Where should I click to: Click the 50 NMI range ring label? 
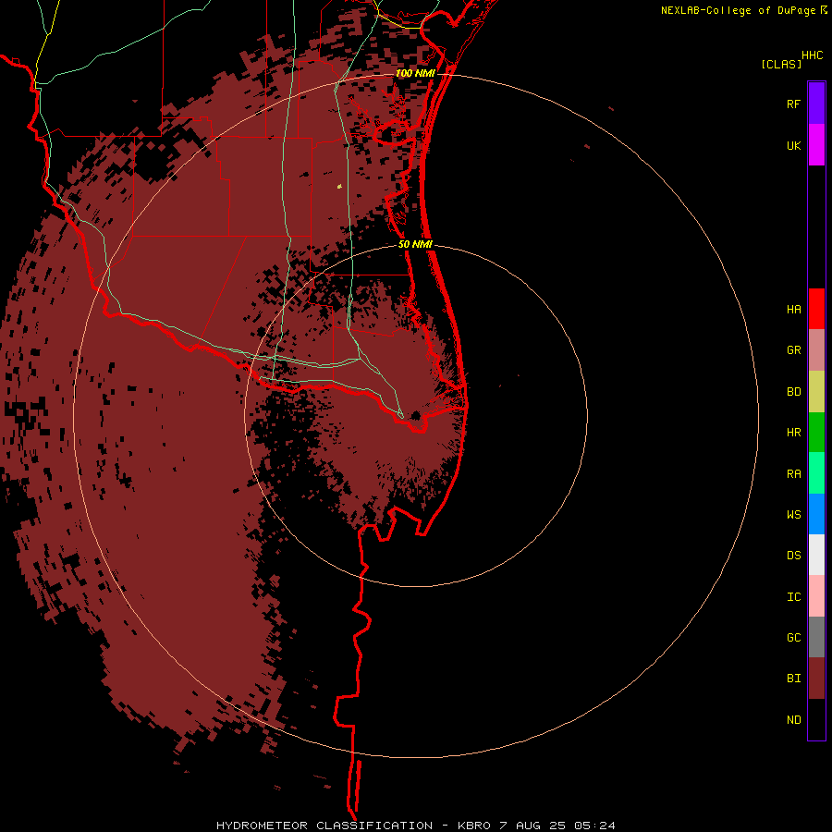coord(415,244)
